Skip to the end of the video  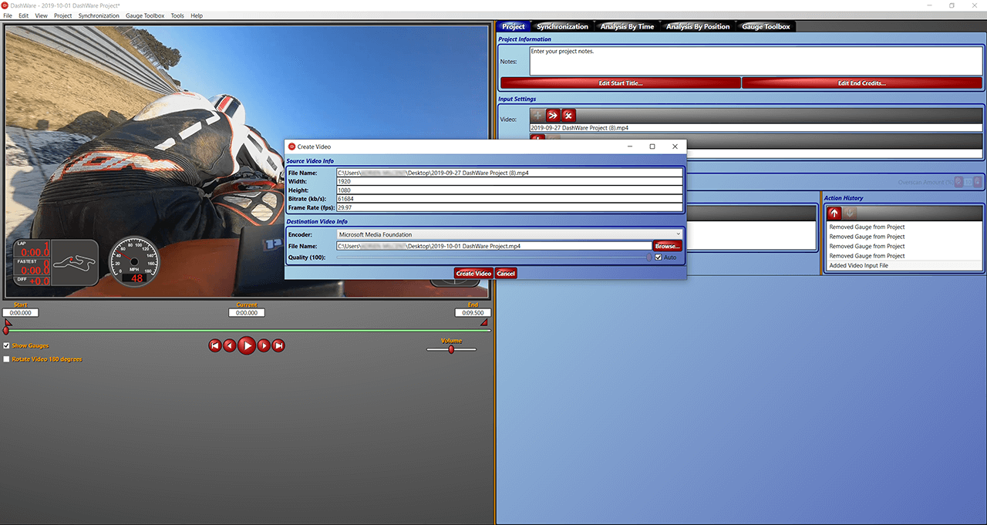click(278, 345)
